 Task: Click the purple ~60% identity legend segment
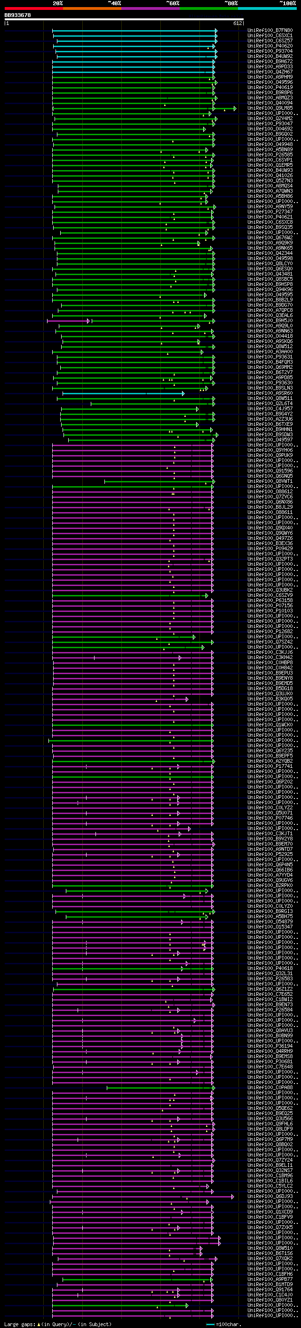(151, 8)
